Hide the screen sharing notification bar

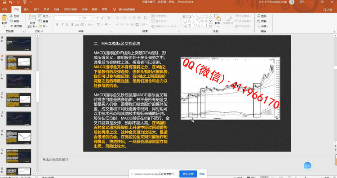[202, 174]
